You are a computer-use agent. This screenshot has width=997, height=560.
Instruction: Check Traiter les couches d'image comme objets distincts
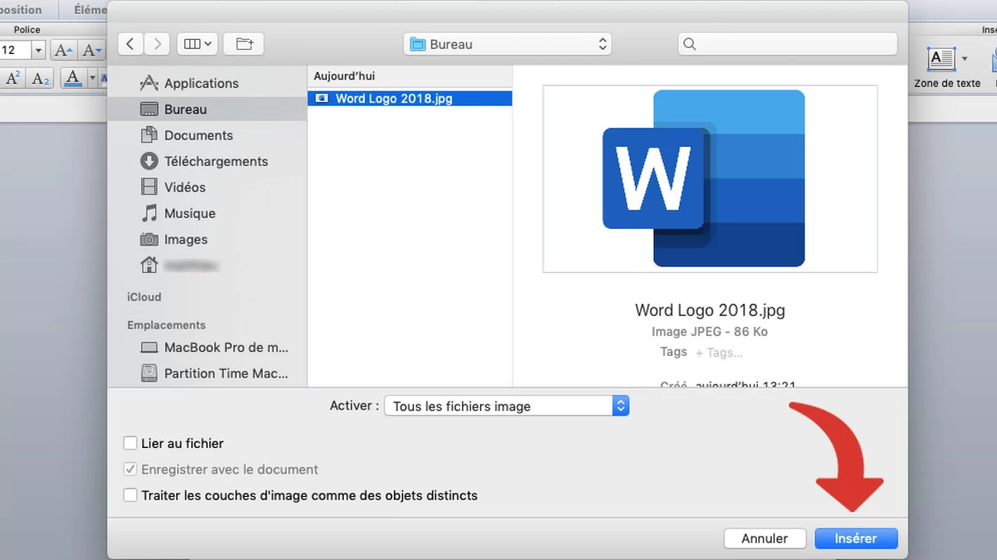coord(130,495)
